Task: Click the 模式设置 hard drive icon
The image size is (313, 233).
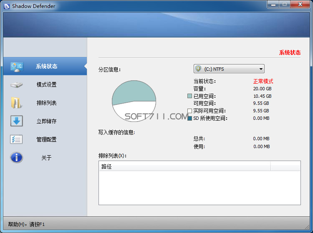Action: (x=17, y=85)
